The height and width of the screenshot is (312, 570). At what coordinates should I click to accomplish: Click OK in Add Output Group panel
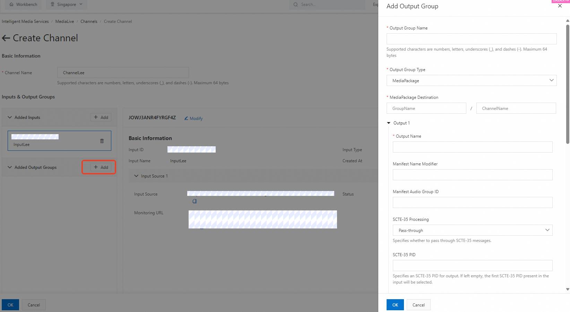pyautogui.click(x=395, y=305)
